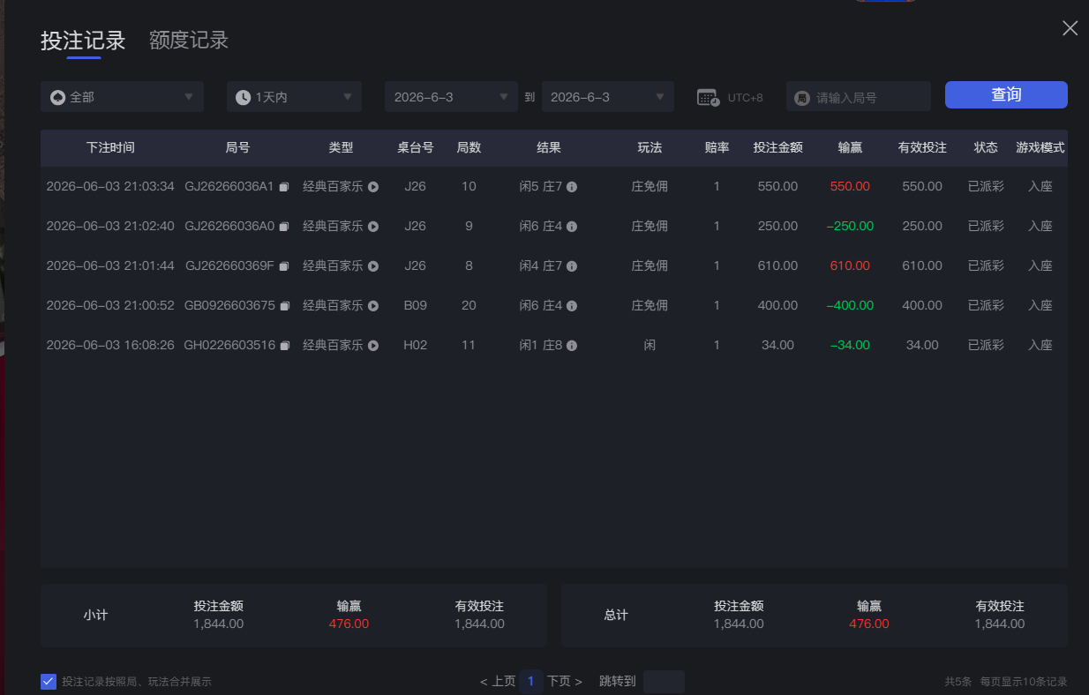
Task: Click win amount 610.00 in red
Action: pos(850,266)
